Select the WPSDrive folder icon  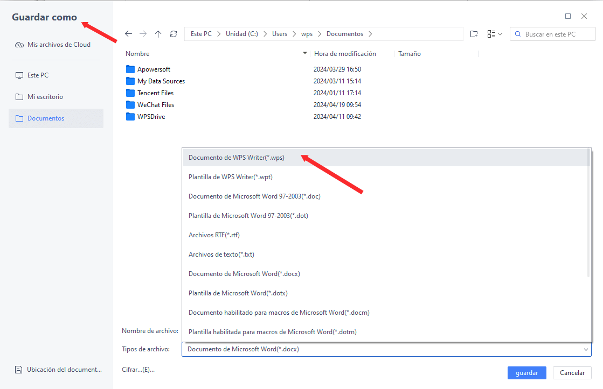pyautogui.click(x=130, y=117)
